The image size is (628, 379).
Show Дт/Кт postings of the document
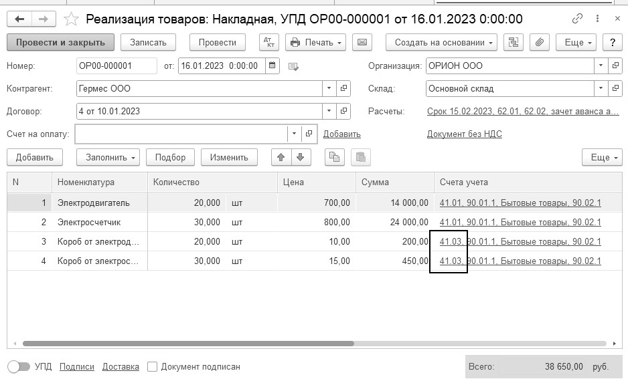coord(269,42)
